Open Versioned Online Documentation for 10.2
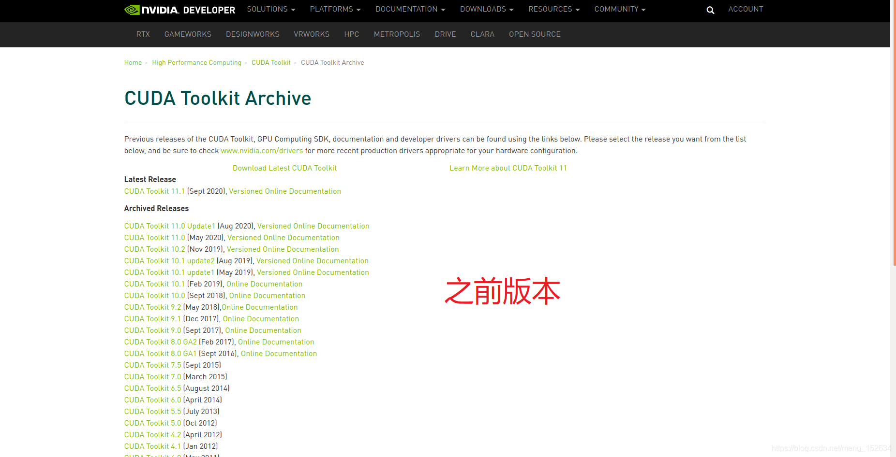The height and width of the screenshot is (457, 896). pyautogui.click(x=283, y=249)
